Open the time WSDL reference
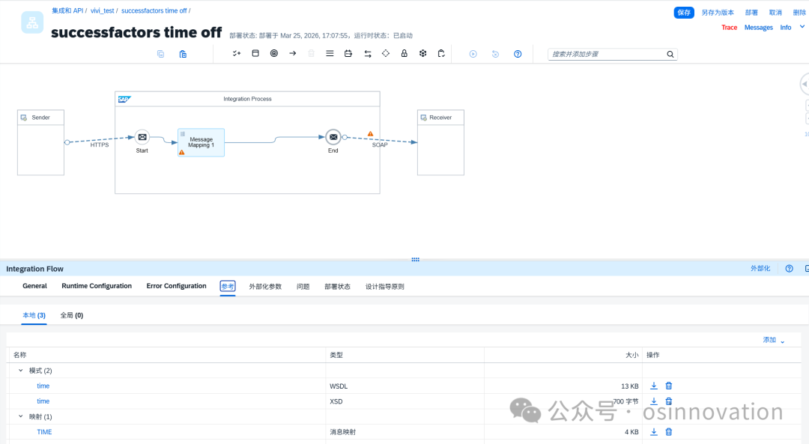 coord(43,386)
